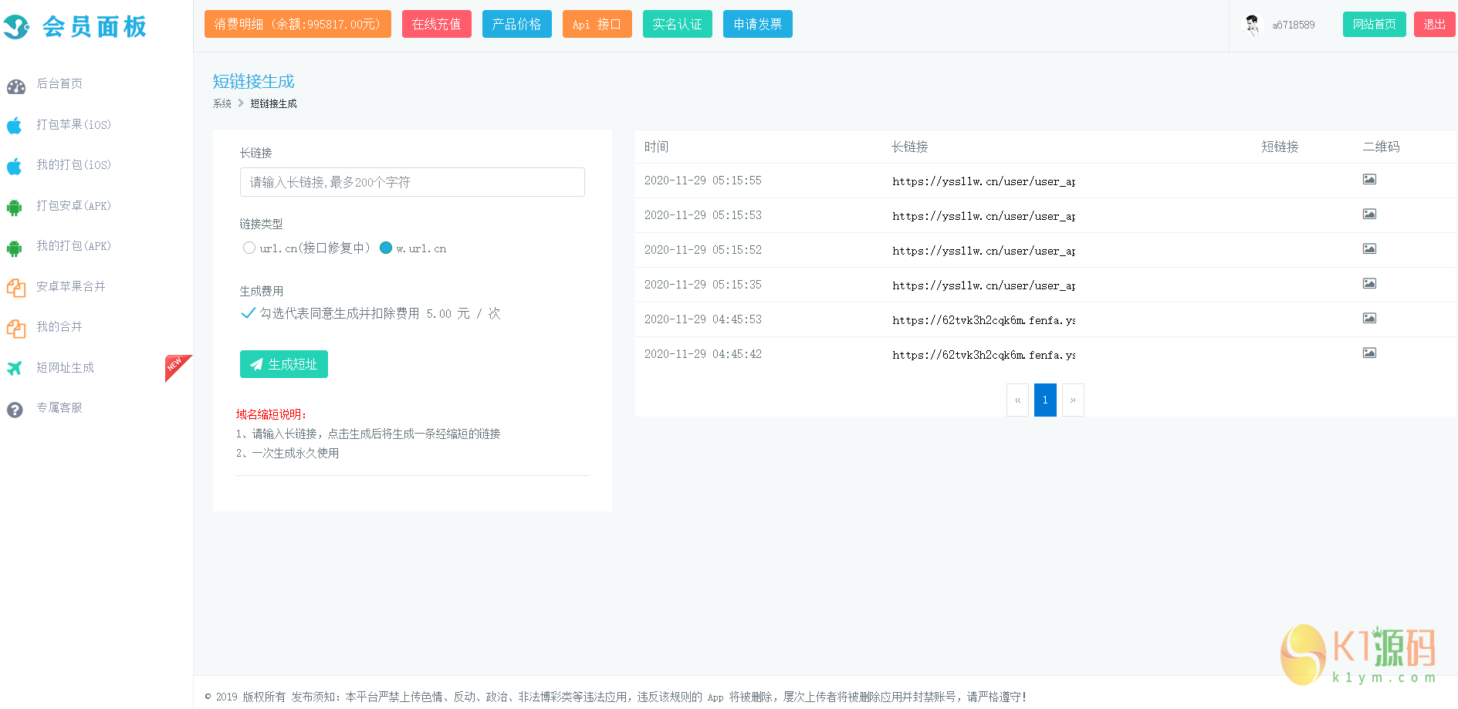
Task: Select the w.url.cn link type
Action: (x=386, y=248)
